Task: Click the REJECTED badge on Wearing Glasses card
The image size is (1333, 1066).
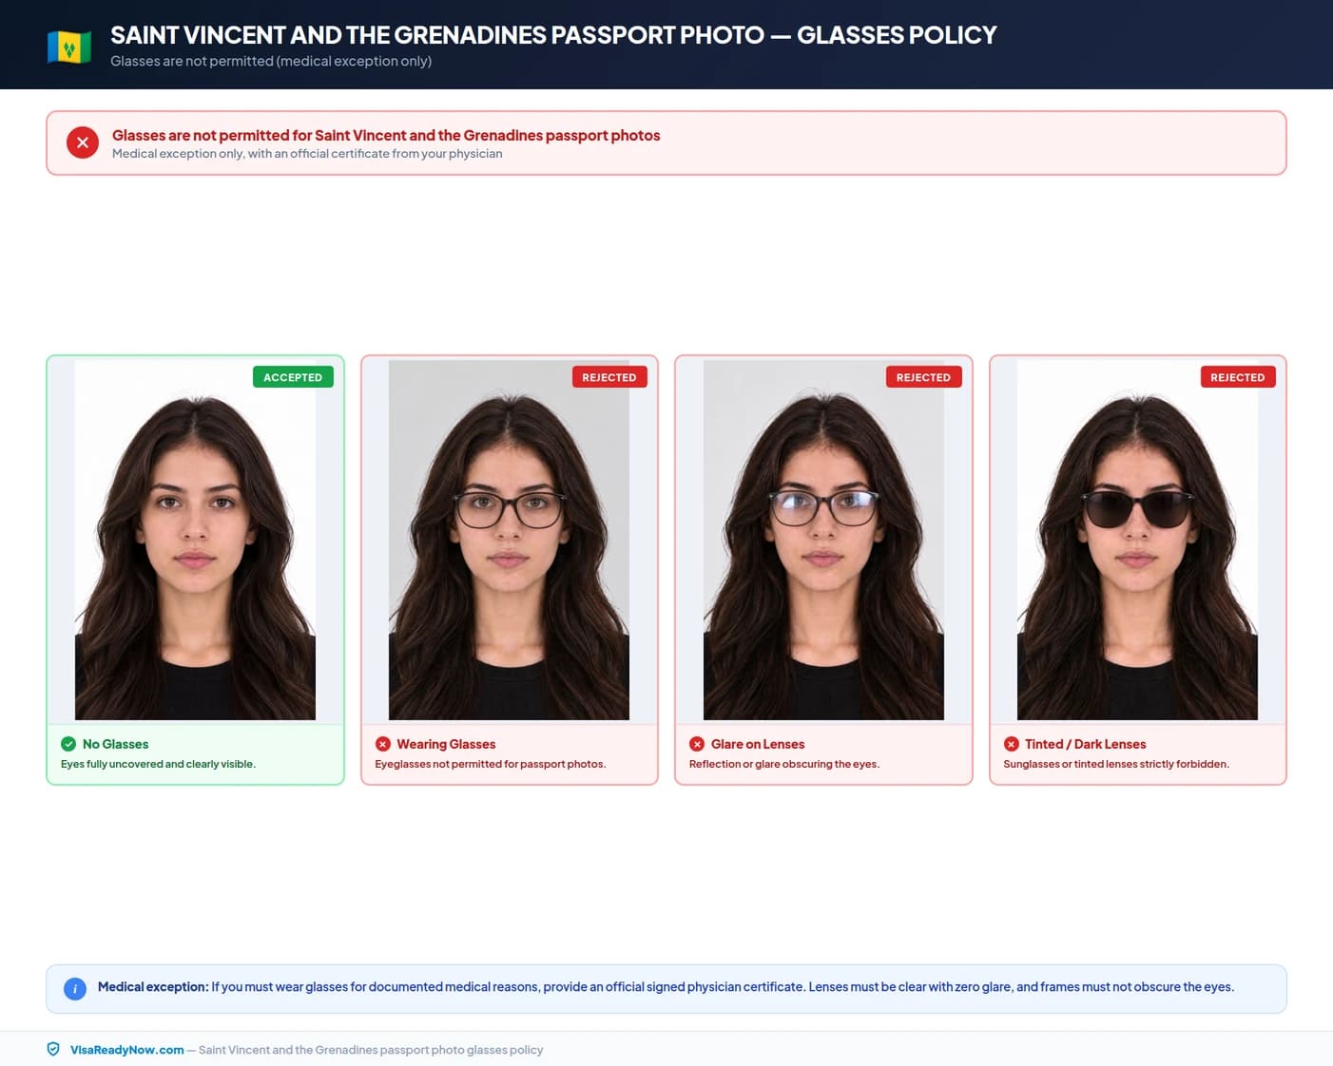Action: (609, 377)
